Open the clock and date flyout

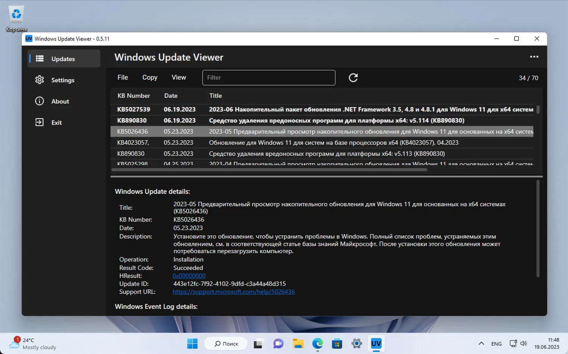(x=547, y=343)
